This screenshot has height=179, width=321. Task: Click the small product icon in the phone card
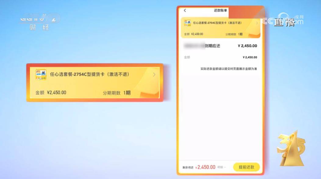(x=187, y=23)
